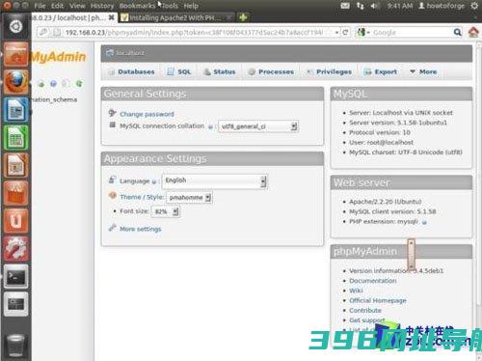This screenshot has height=361, width=482.
Task: Open the Ubuntu One launcher icon
Action: [x=15, y=221]
